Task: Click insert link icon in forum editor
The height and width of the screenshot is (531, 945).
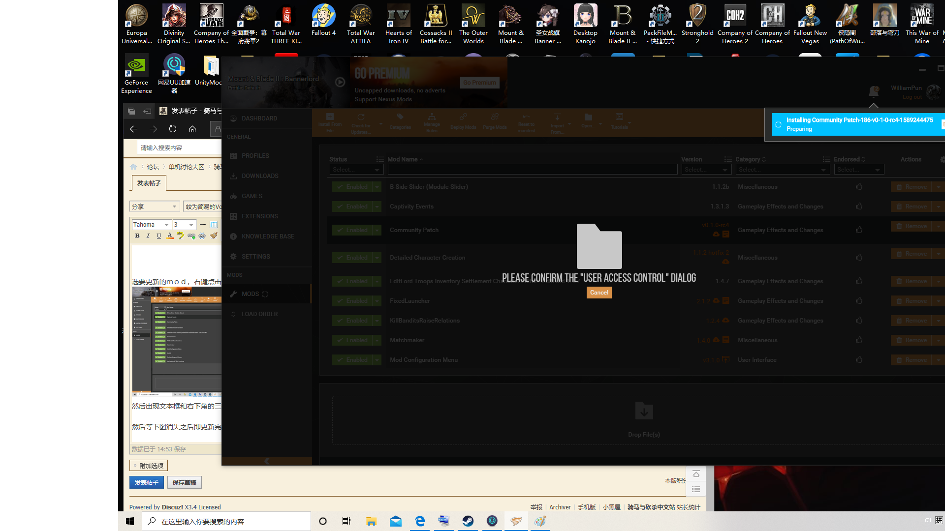Action: coord(191,236)
